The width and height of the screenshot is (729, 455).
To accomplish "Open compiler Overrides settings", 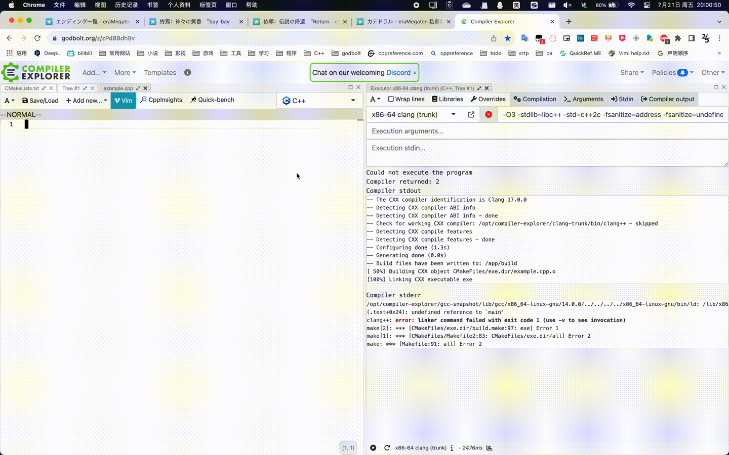I will coord(488,99).
